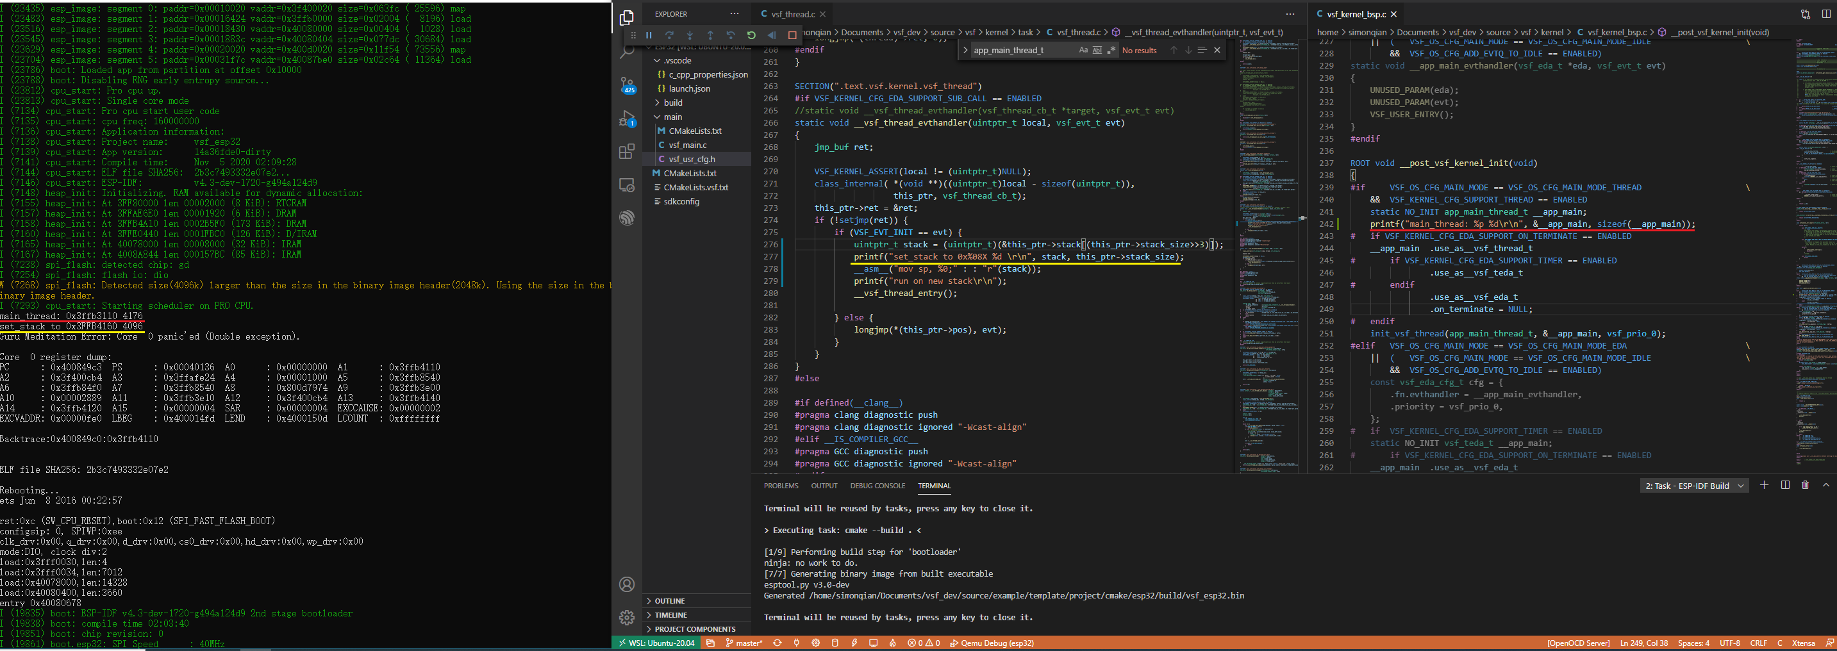Open the Accounts menu in the activity bar
1837x651 pixels.
pos(627,585)
